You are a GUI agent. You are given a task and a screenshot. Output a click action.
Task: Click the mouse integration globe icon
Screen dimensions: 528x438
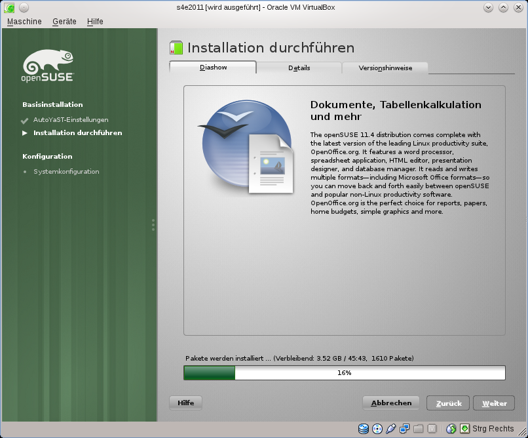[x=451, y=429]
